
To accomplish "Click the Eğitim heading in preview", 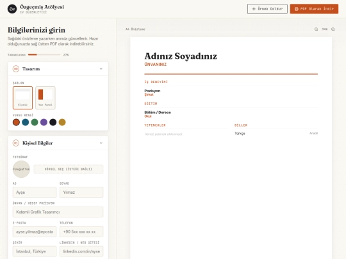I will point(151,104).
